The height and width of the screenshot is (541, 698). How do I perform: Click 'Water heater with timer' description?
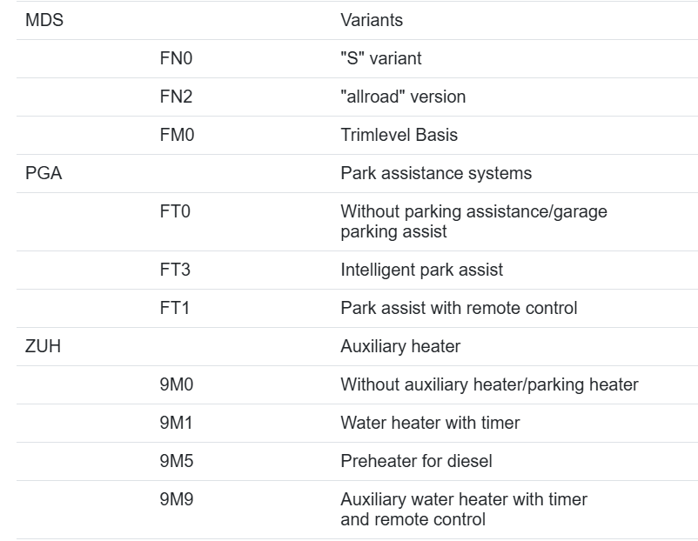(430, 423)
